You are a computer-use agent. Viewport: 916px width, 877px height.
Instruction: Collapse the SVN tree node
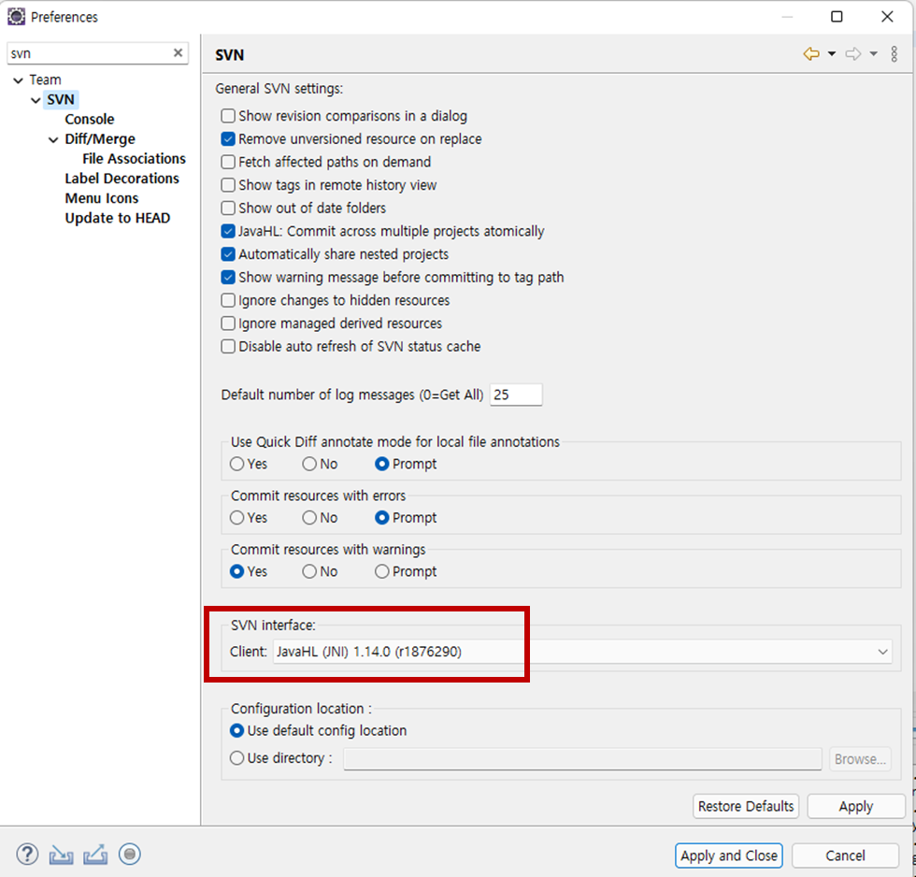36,100
